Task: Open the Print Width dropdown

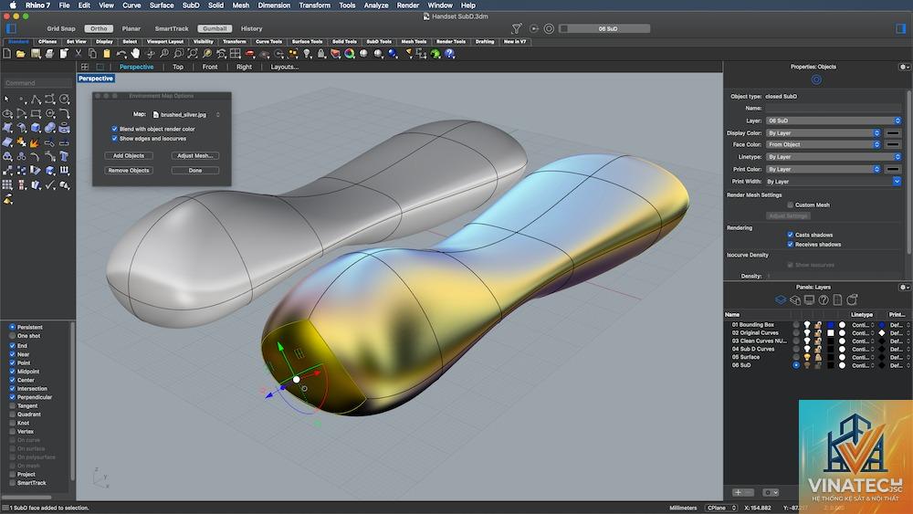Action: [x=834, y=182]
